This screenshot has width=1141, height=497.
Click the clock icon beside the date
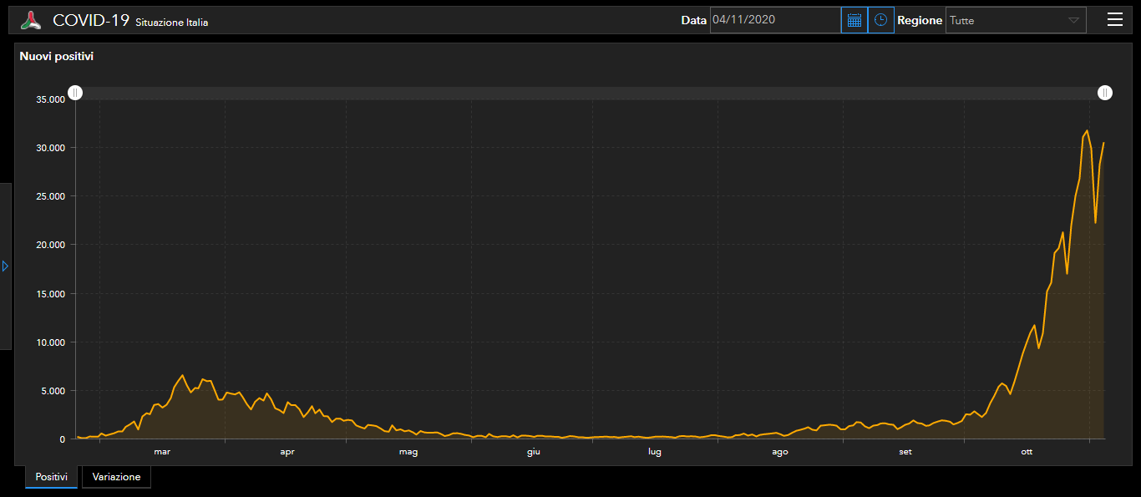coord(880,20)
